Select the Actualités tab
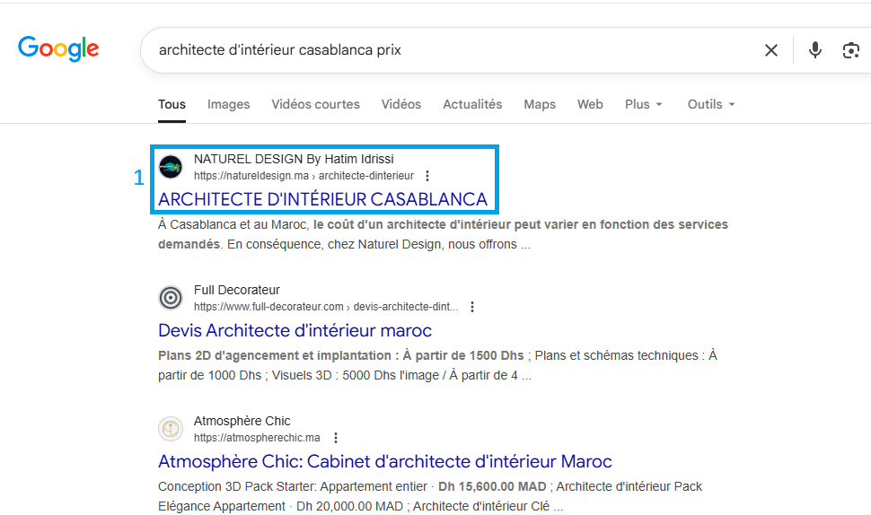Screen dimensions: 871x515 click(472, 104)
